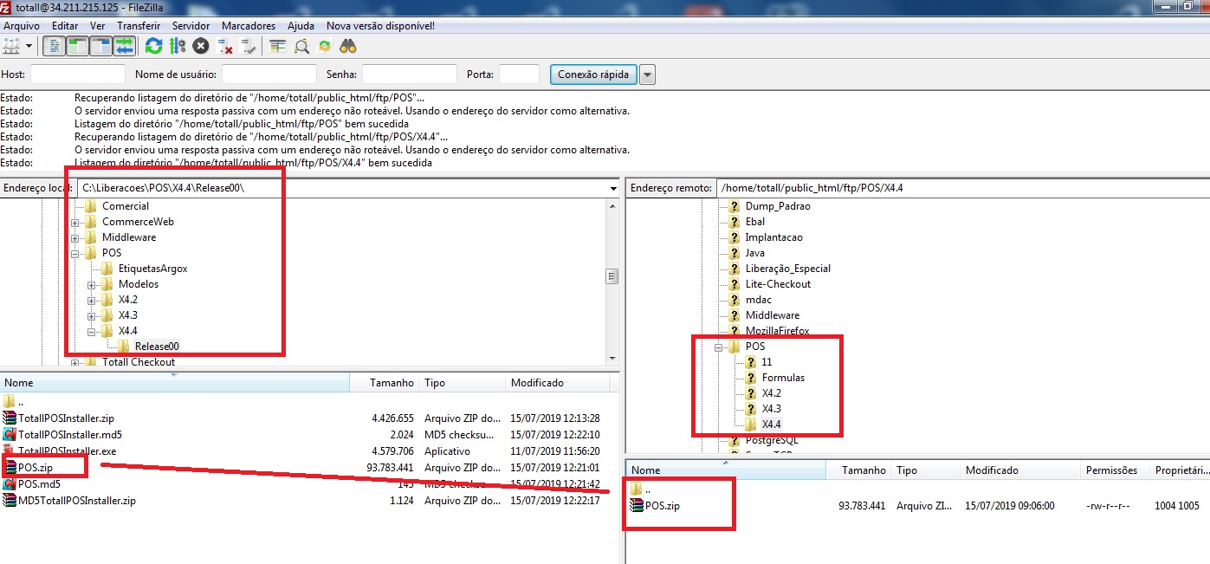This screenshot has height=564, width=1210.
Task: Cancel the current operation
Action: (200, 46)
